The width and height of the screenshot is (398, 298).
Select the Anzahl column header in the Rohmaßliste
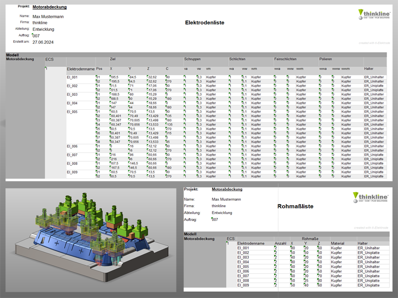pos(281,243)
